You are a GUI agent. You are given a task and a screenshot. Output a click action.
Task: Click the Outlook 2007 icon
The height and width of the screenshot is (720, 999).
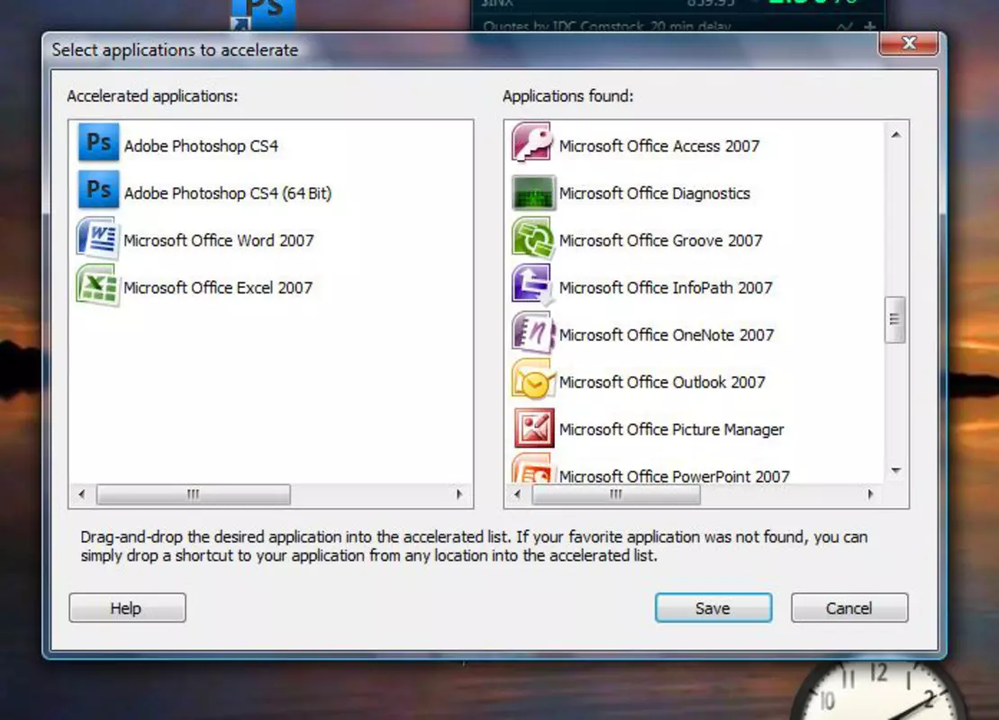pyautogui.click(x=532, y=380)
